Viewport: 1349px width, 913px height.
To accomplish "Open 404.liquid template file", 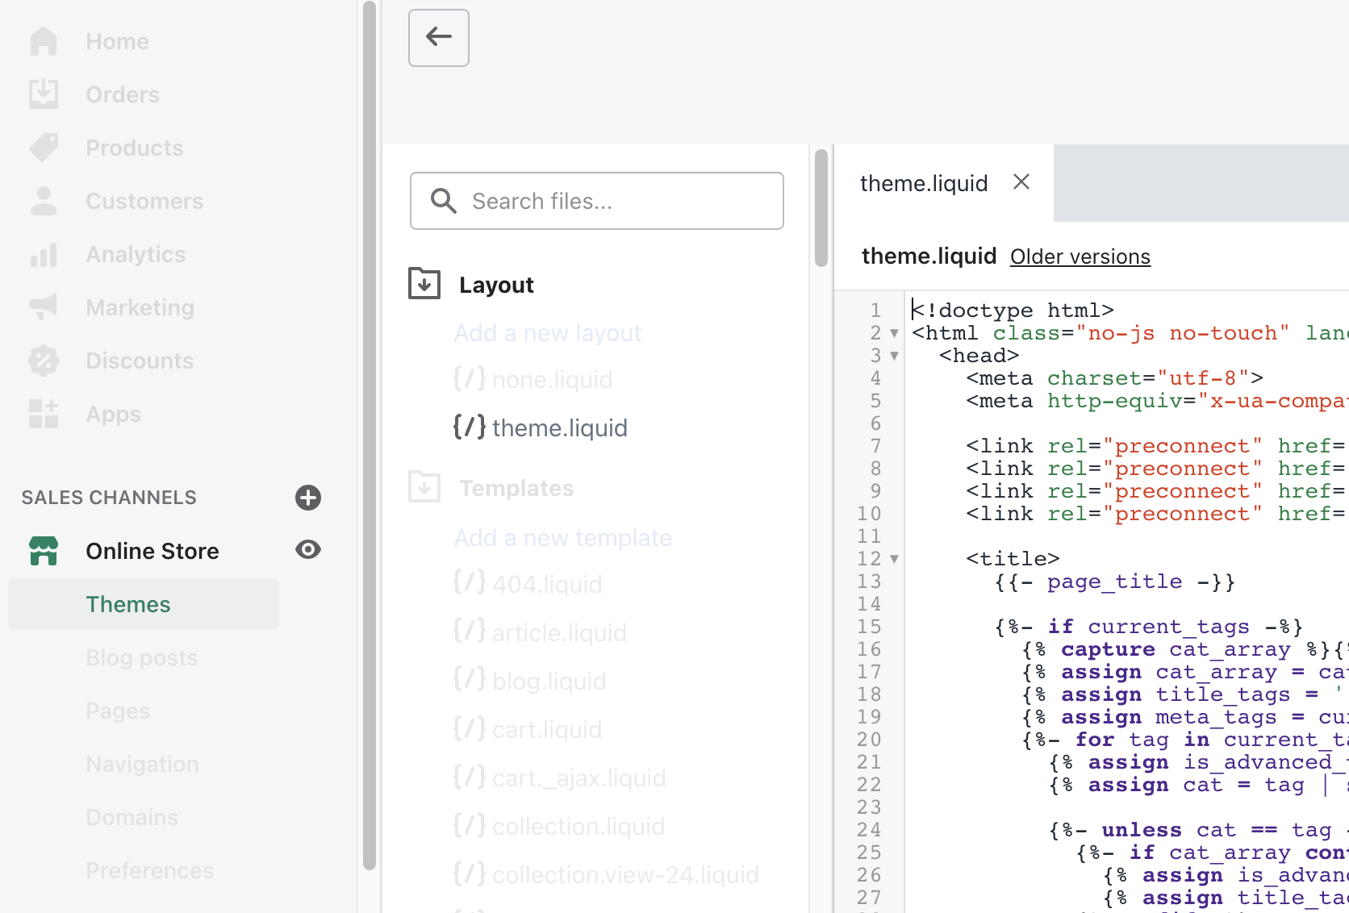I will coord(547,585).
